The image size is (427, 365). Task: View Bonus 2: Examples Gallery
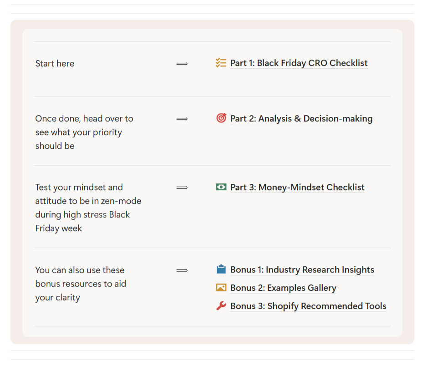[283, 288]
